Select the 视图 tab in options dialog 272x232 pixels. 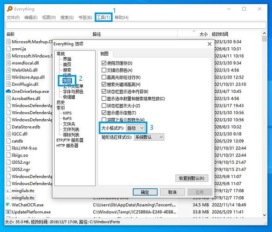[104, 54]
